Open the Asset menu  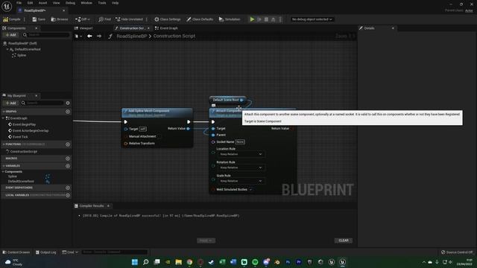tap(43, 3)
